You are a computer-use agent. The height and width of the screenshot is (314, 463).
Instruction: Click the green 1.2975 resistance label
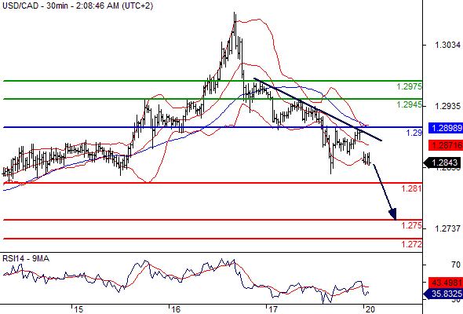pyautogui.click(x=410, y=86)
